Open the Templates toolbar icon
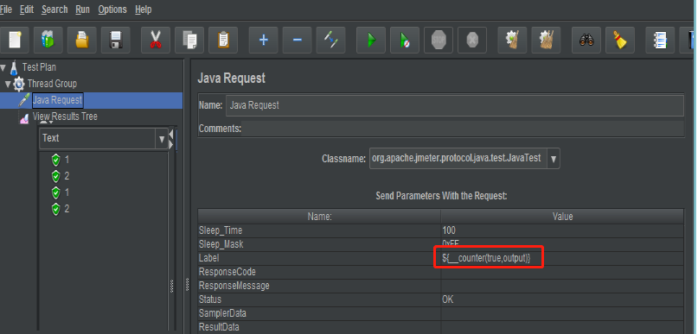 point(48,40)
